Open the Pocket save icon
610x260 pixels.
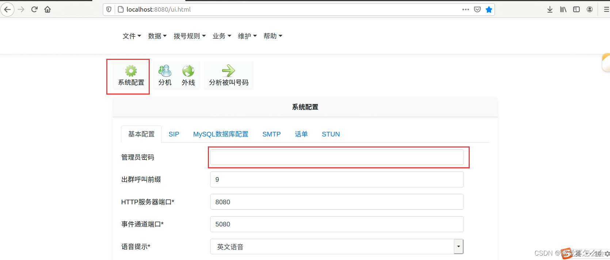[477, 9]
